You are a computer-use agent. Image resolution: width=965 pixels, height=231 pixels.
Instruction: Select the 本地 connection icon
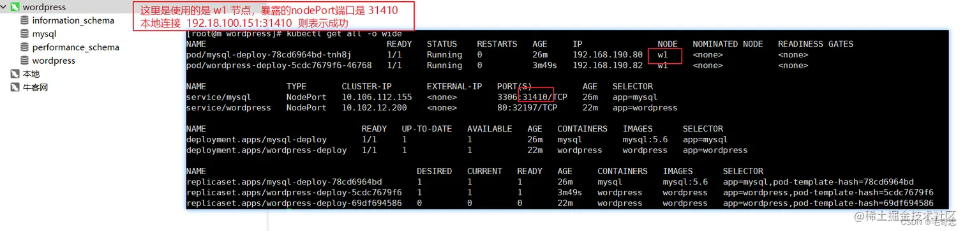tap(15, 74)
